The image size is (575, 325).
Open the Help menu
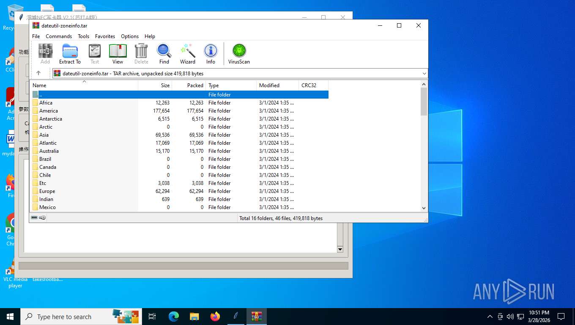[x=150, y=36]
